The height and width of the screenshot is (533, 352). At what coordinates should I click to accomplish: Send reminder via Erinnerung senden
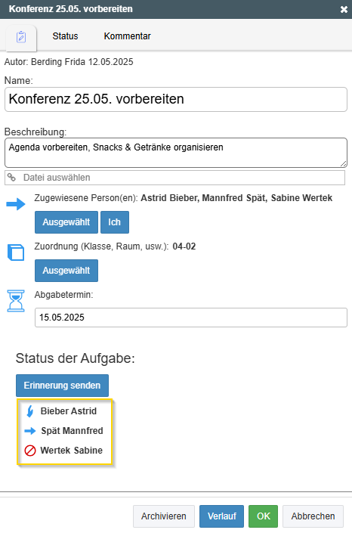coord(62,386)
